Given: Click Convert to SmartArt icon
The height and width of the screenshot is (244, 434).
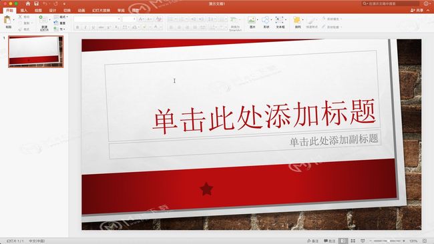Looking at the screenshot, I should (234, 20).
